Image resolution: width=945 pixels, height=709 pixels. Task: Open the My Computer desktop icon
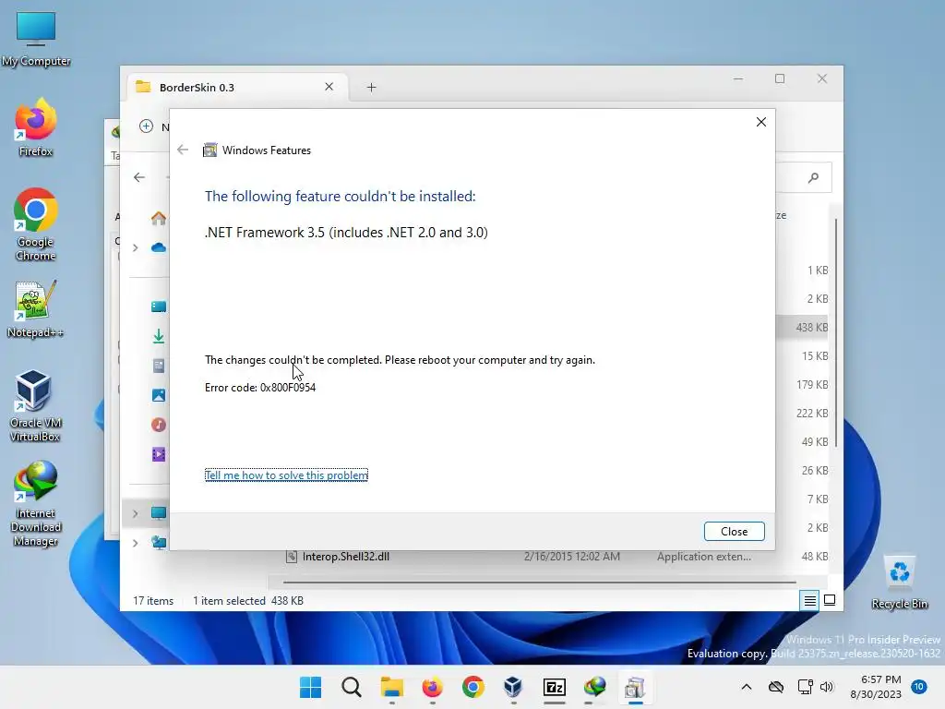tap(36, 39)
